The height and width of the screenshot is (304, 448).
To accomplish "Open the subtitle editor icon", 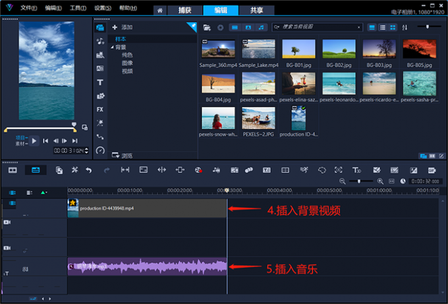I will (267, 170).
